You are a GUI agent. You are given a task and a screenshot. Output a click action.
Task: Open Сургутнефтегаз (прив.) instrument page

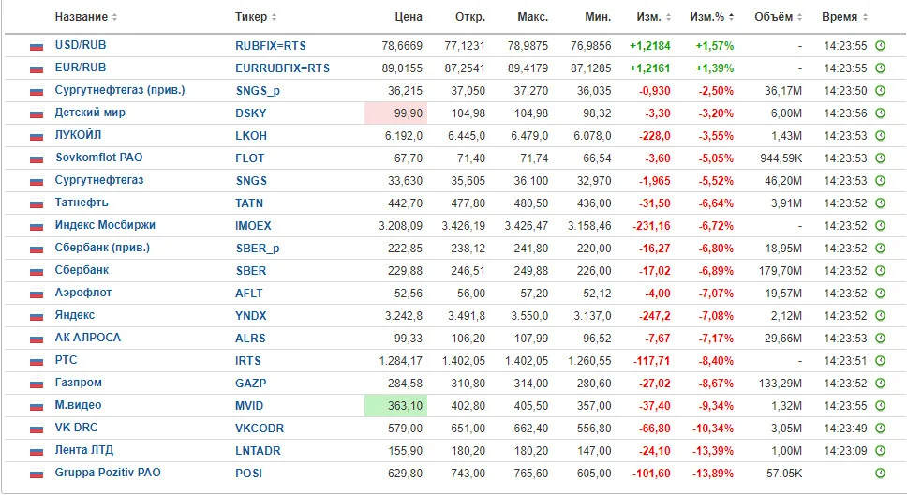(120, 90)
